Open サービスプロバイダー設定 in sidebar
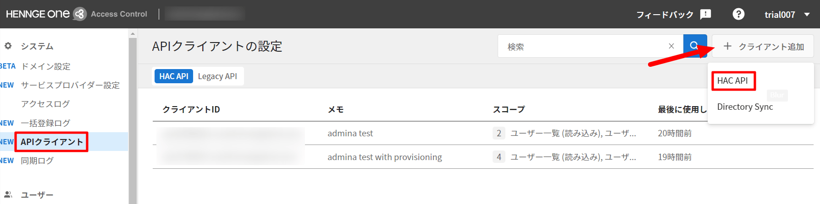The image size is (820, 204). coord(70,85)
